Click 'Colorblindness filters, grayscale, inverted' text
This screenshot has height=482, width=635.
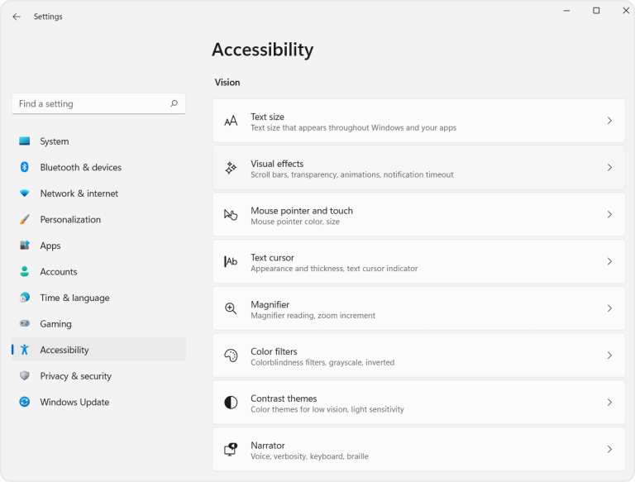point(322,362)
